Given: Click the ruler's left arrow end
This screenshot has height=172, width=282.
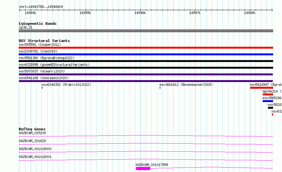Looking at the screenshot, I should 20,10.
